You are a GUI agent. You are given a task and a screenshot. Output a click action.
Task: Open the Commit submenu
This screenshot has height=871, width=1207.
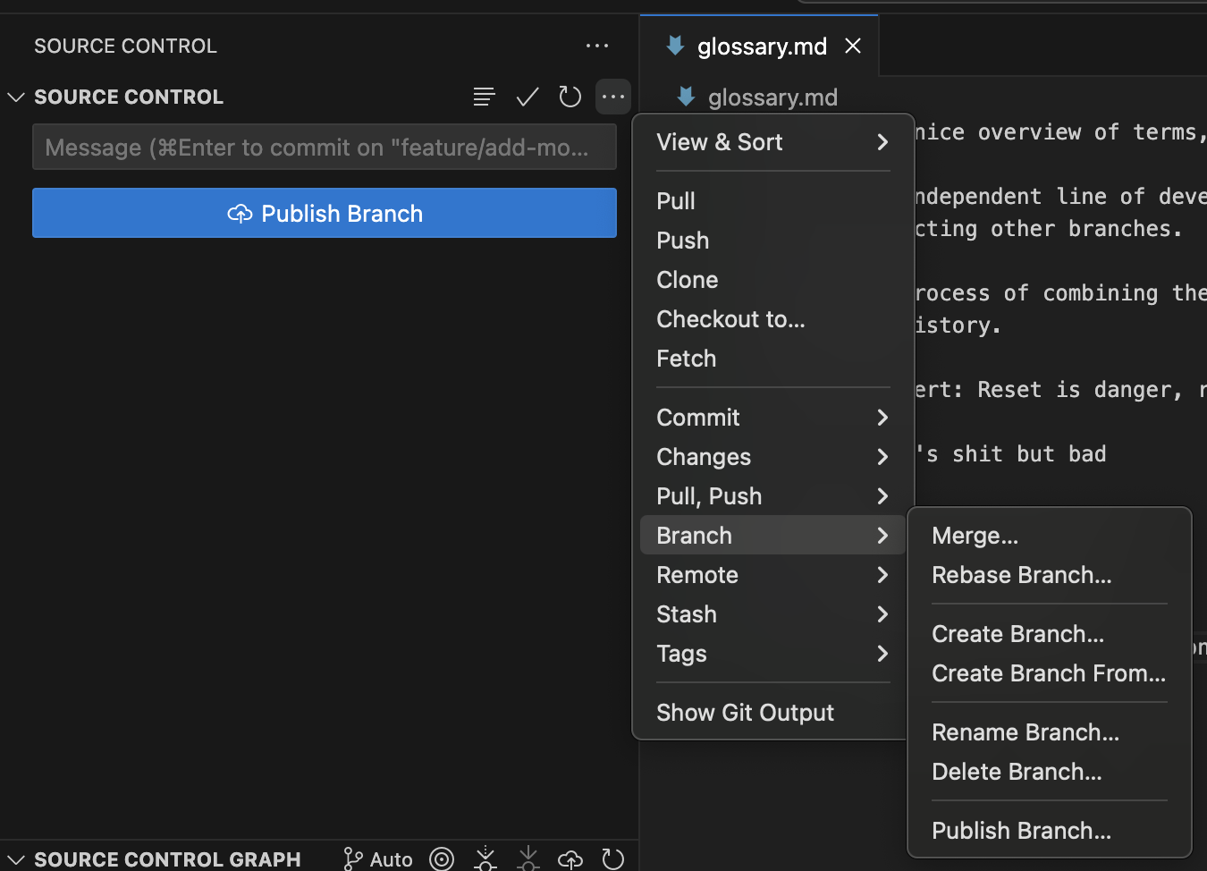tap(773, 418)
